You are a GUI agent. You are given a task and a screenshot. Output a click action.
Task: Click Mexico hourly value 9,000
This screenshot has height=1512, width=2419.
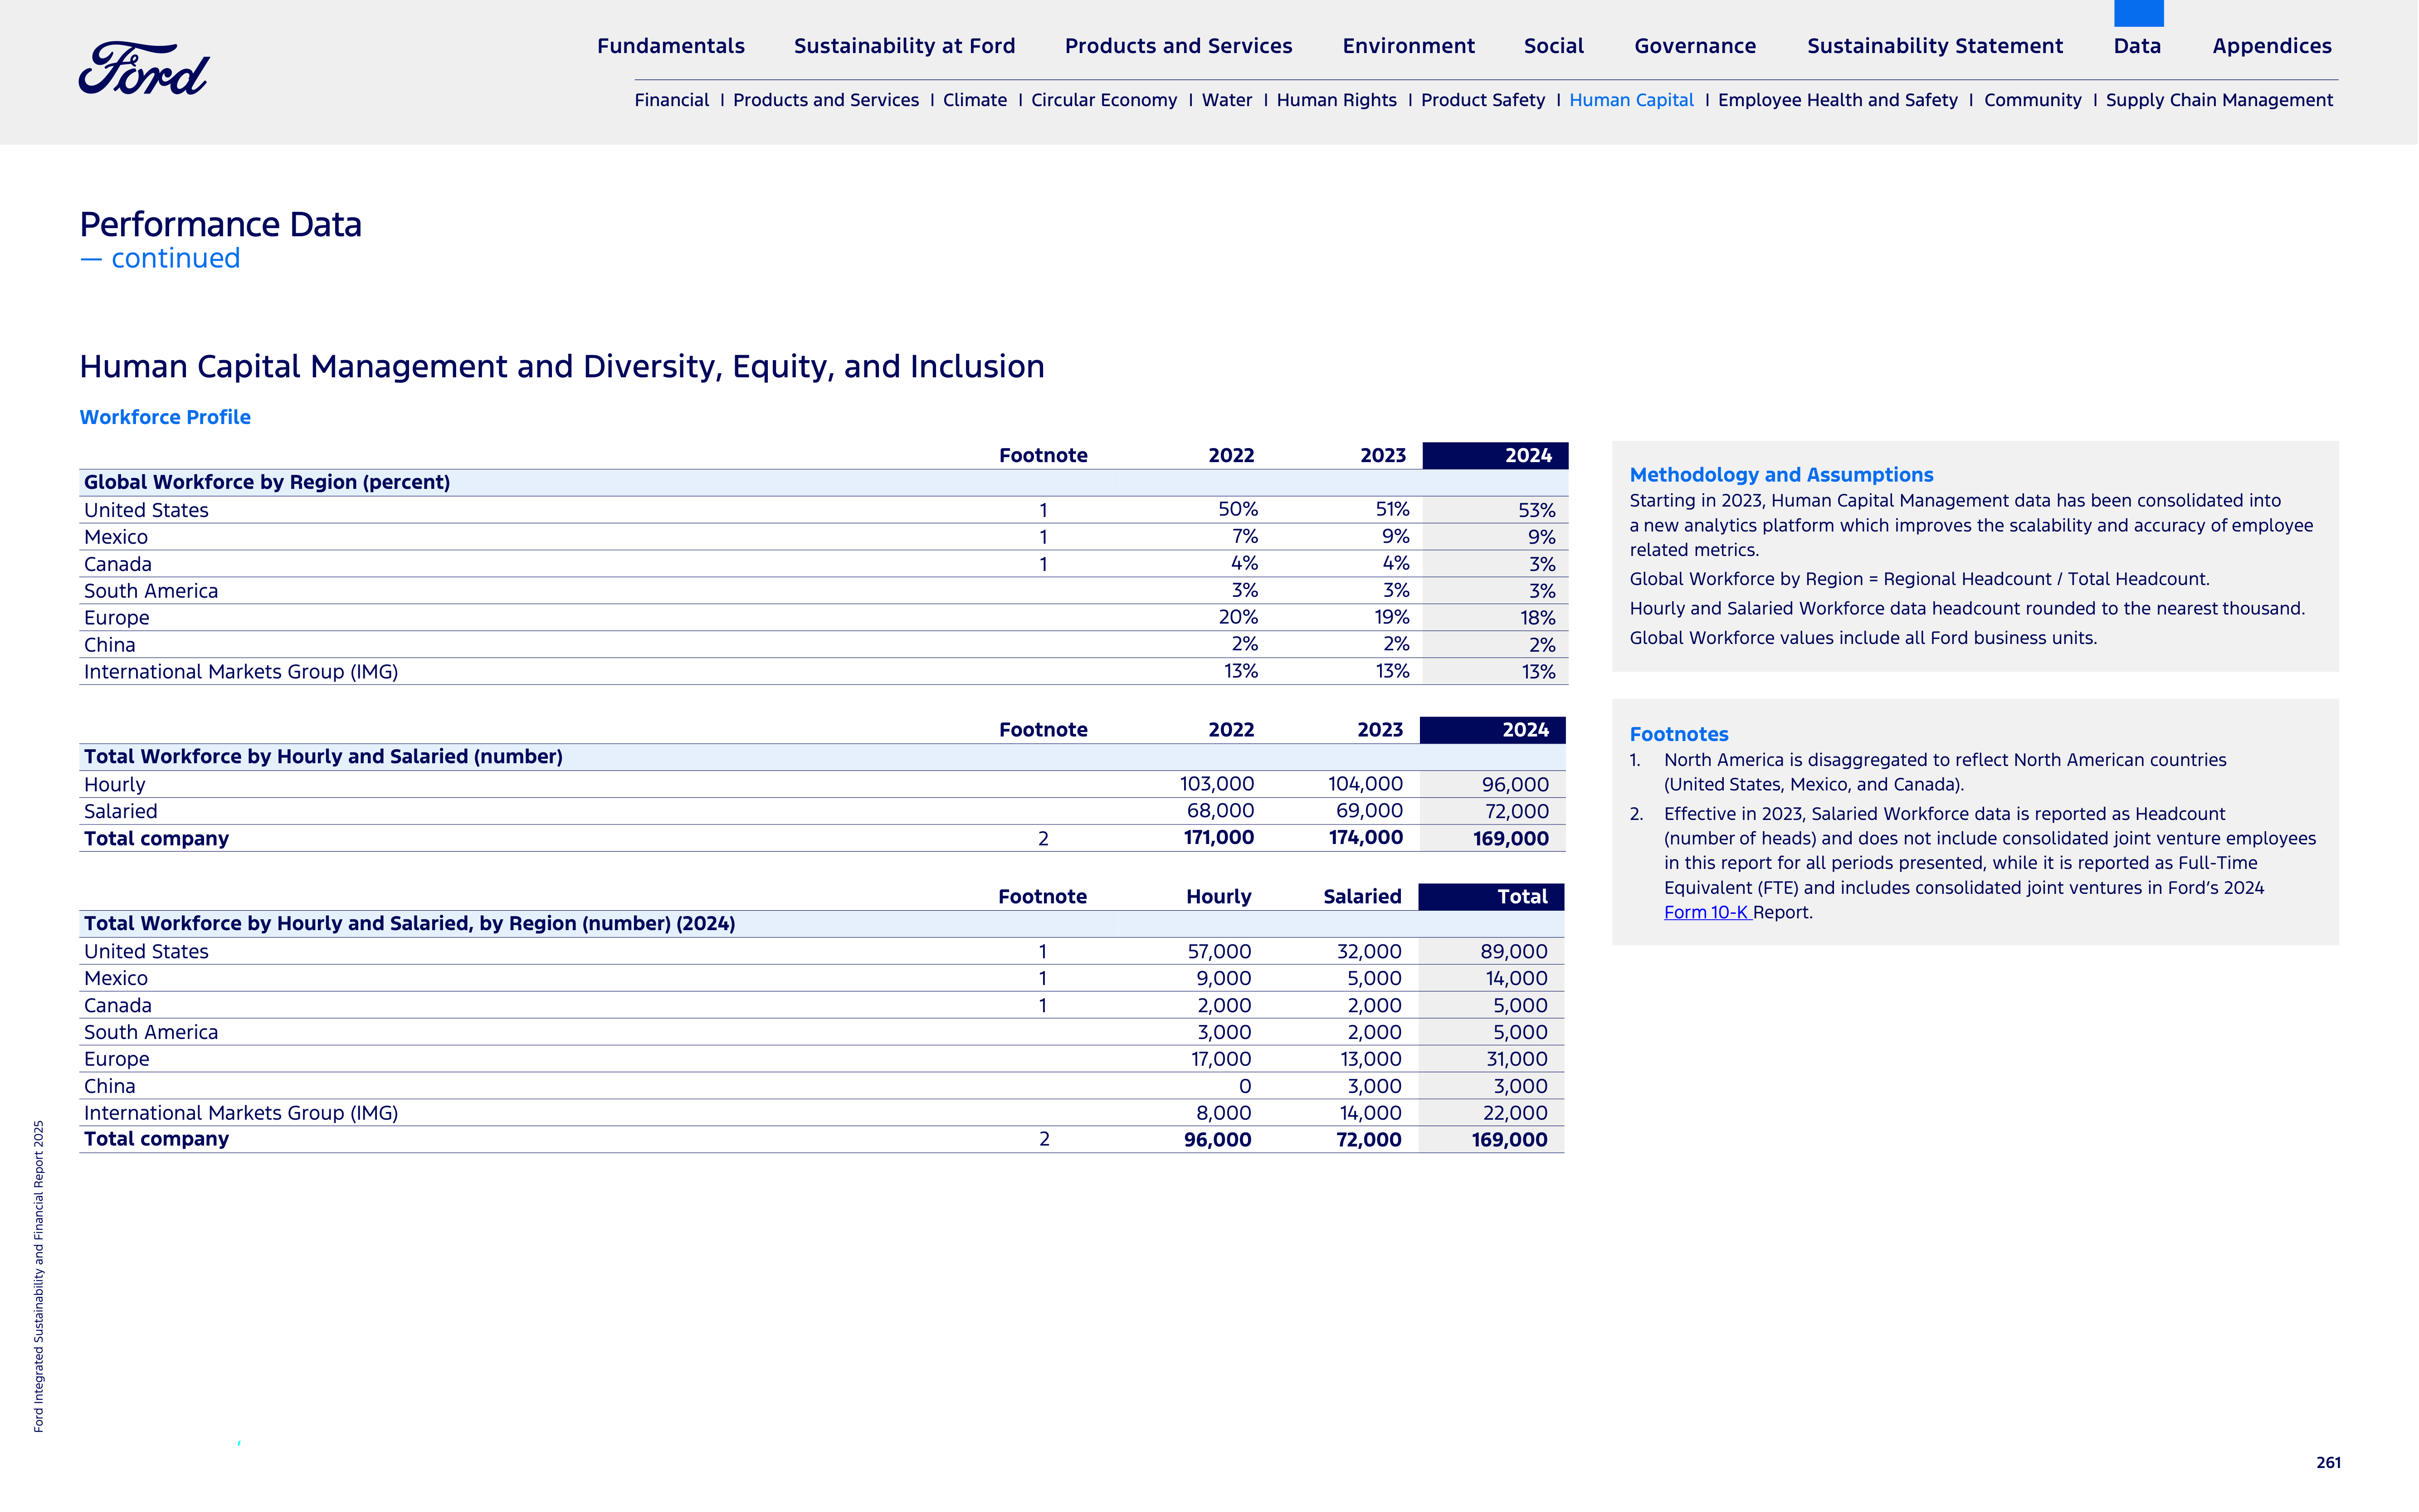[x=1223, y=979]
